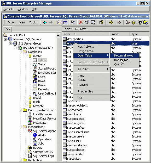This screenshot has height=163, width=151.
Task: Click the syscolumns table icon
Action: point(65,114)
